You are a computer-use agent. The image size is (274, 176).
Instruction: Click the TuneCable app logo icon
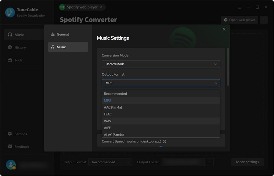click(x=10, y=12)
